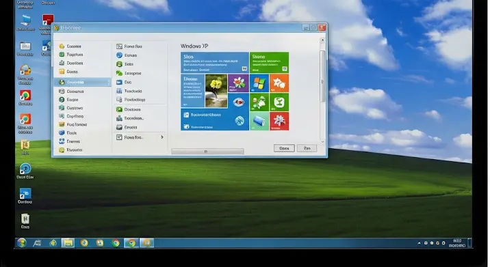Click the taskbar clock
The image size is (490, 267).
(457, 243)
